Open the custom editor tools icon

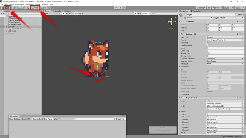pos(28,8)
